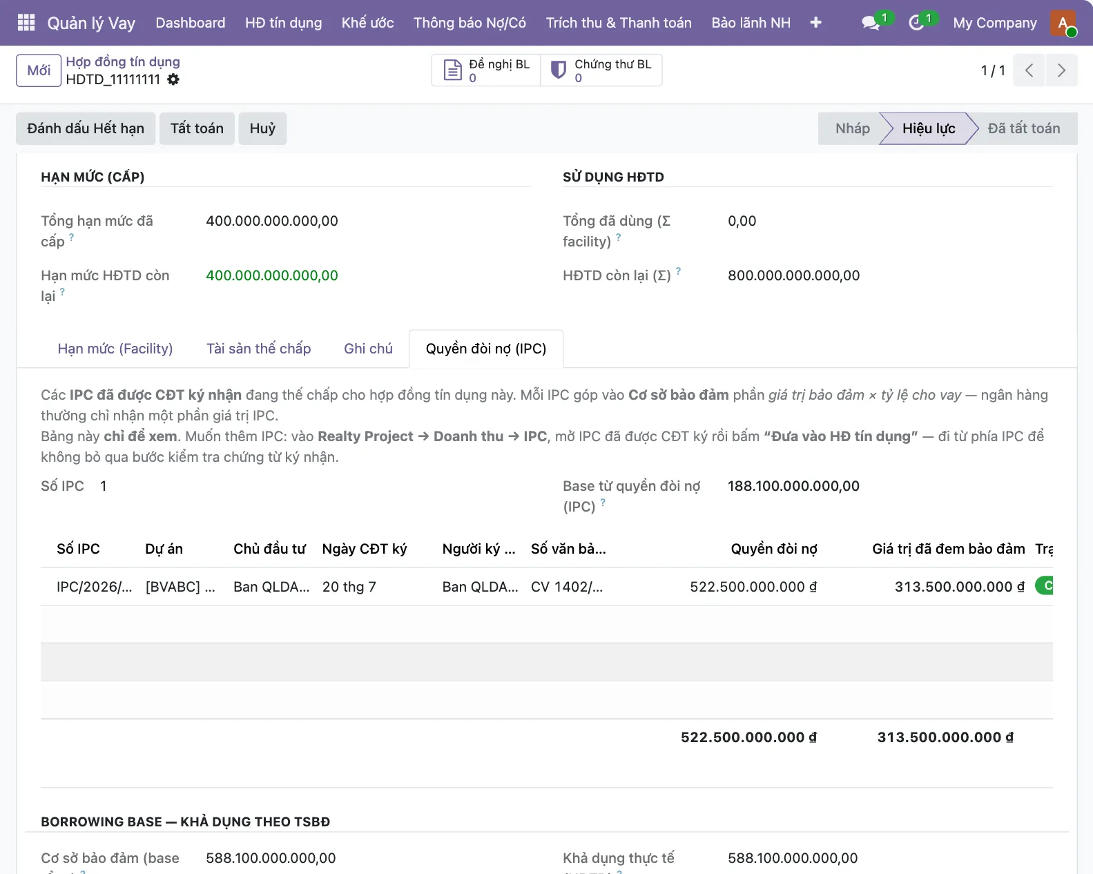Open the Đề nghị BL document stat button
This screenshot has width=1093, height=874.
(x=486, y=70)
